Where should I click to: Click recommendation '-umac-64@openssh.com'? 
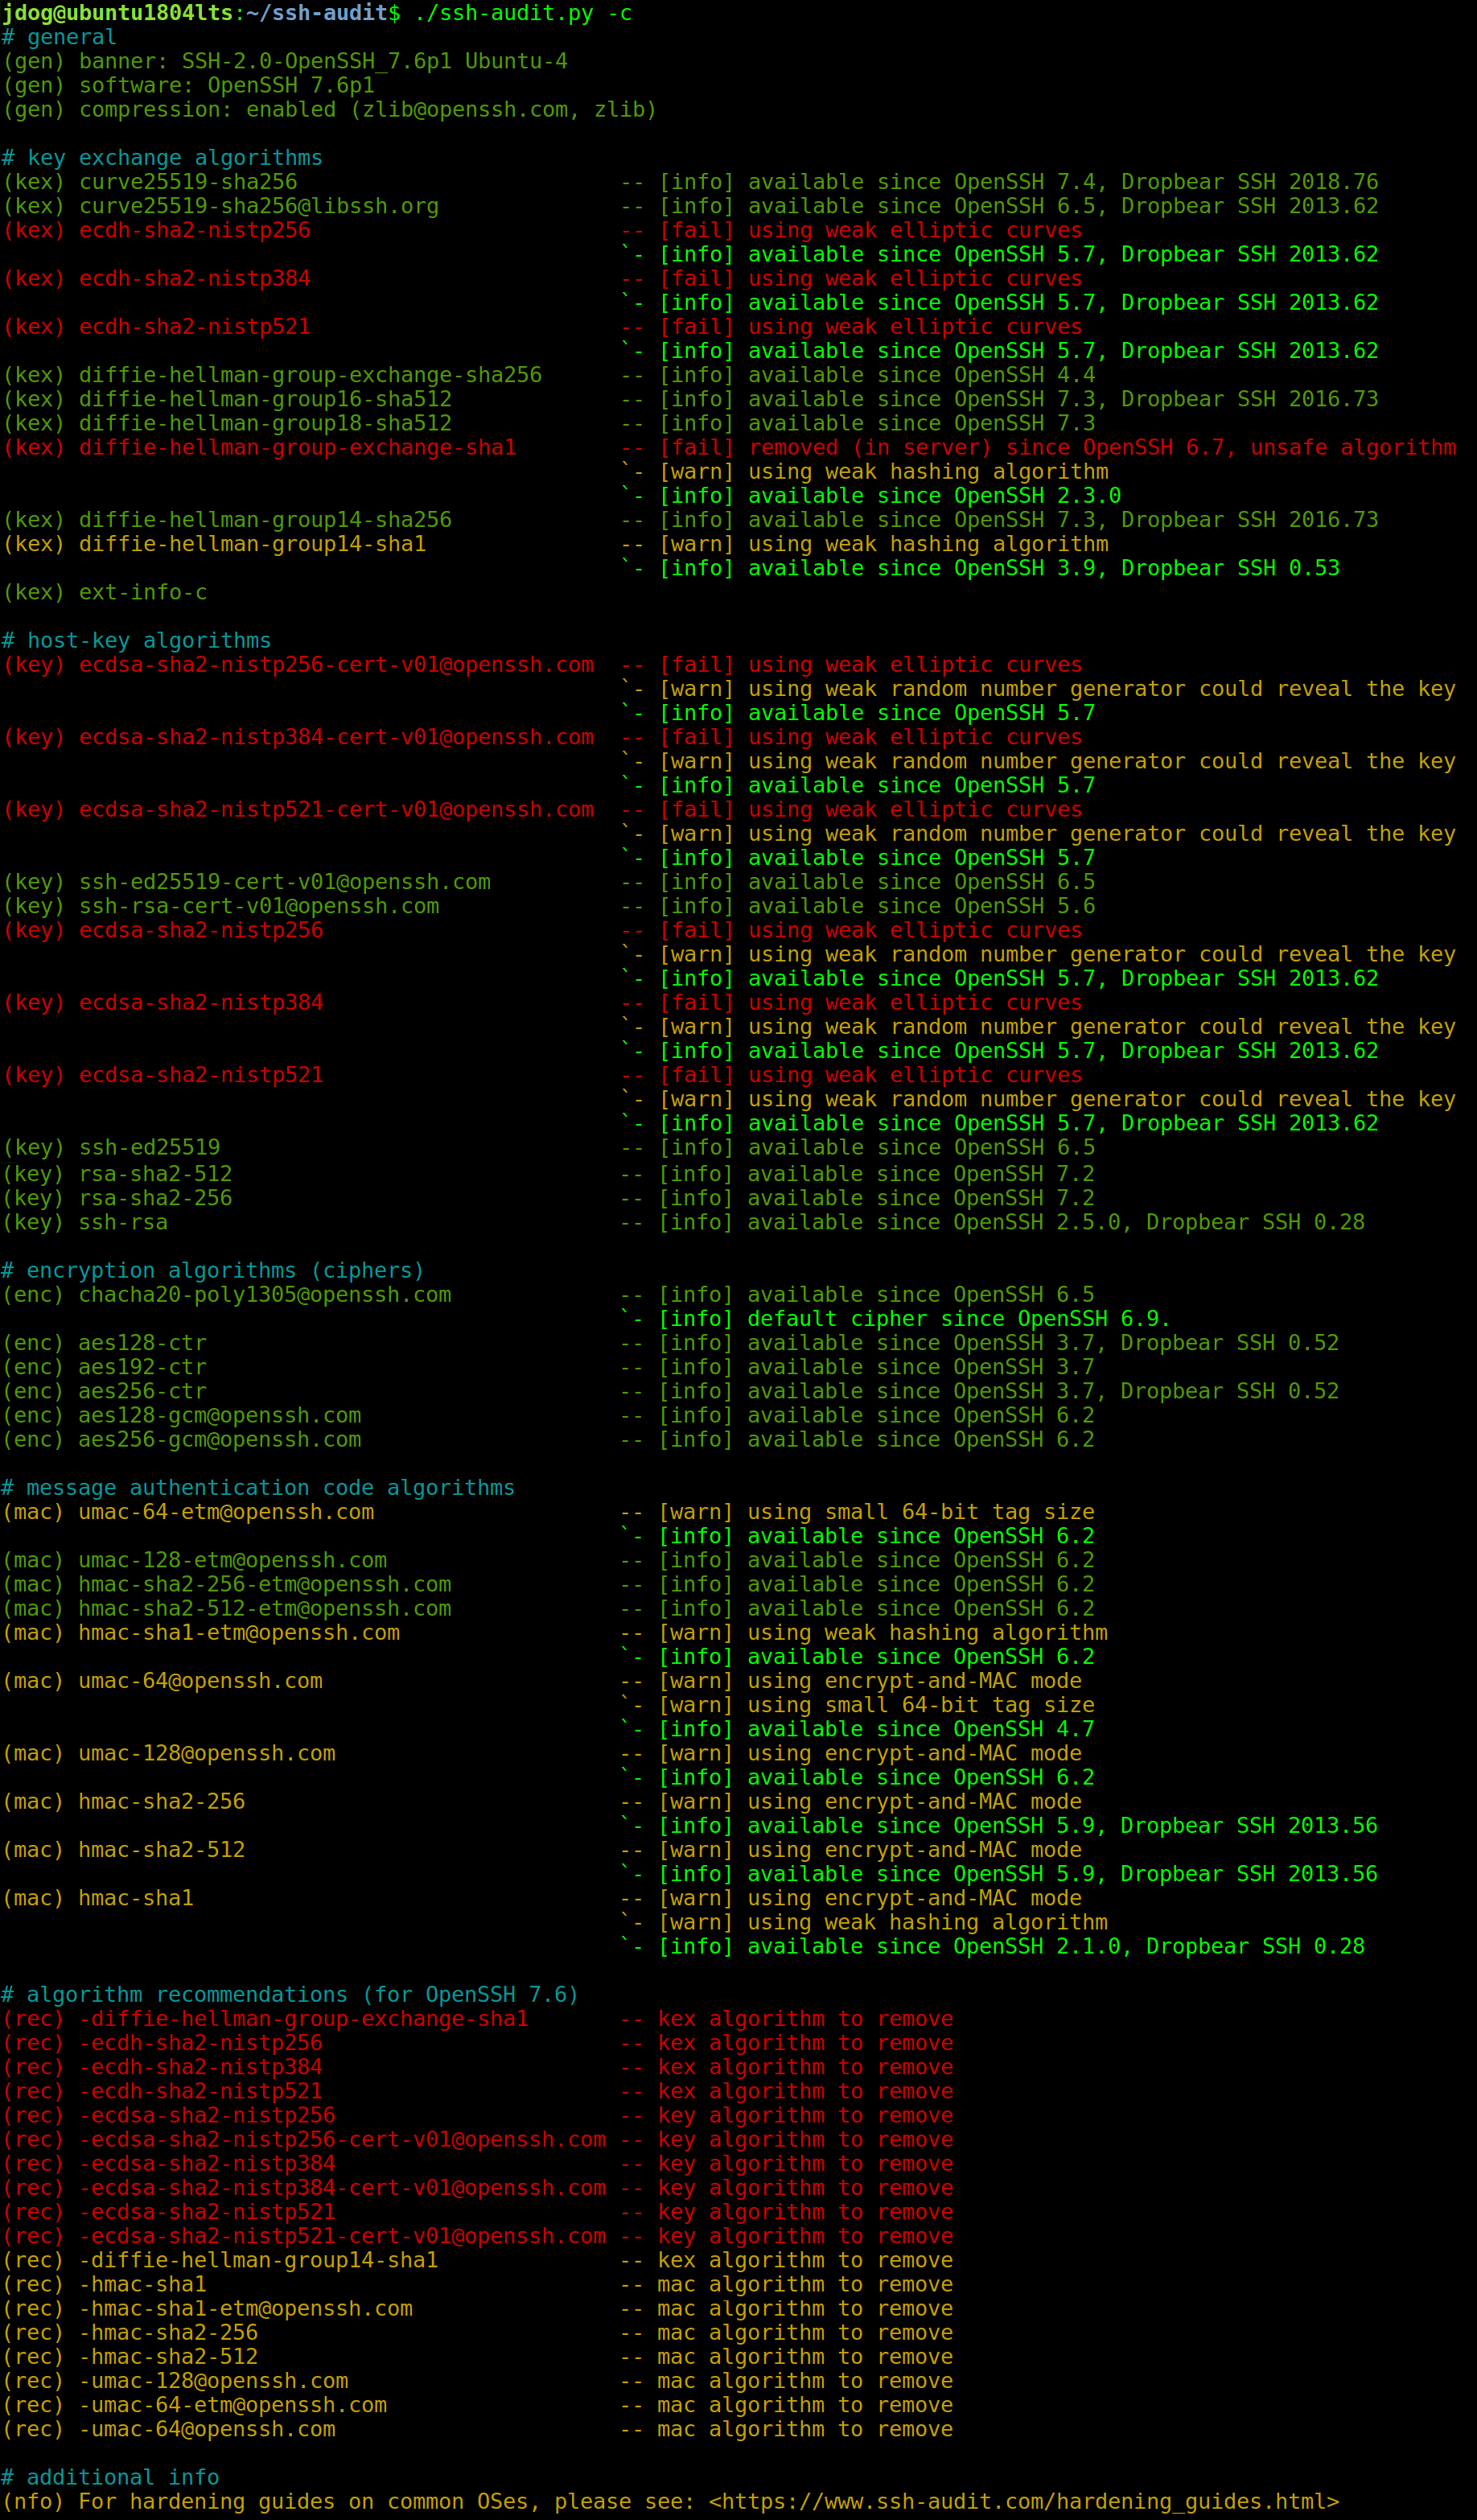coord(207,2429)
